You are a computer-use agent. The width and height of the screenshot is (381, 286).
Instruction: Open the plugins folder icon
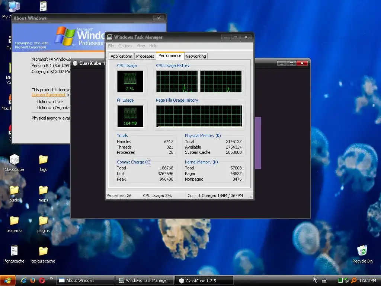pyautogui.click(x=43, y=224)
